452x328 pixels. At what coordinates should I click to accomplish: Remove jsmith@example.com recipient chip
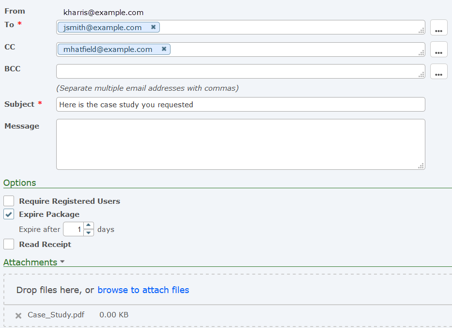(153, 27)
